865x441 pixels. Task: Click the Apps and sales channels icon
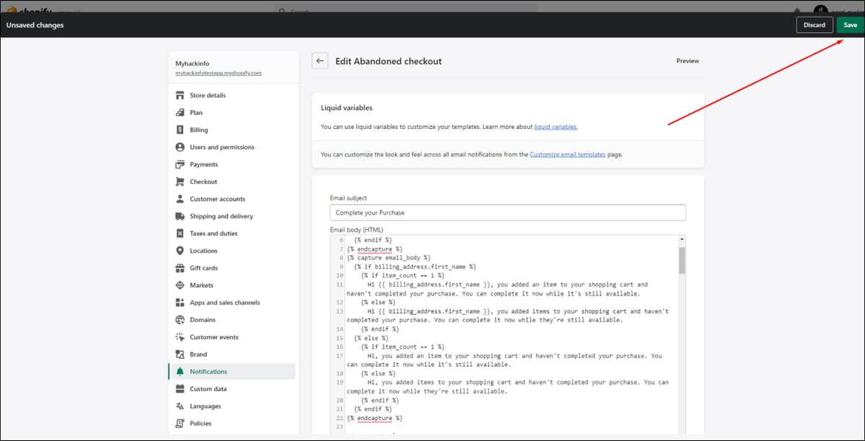(180, 303)
